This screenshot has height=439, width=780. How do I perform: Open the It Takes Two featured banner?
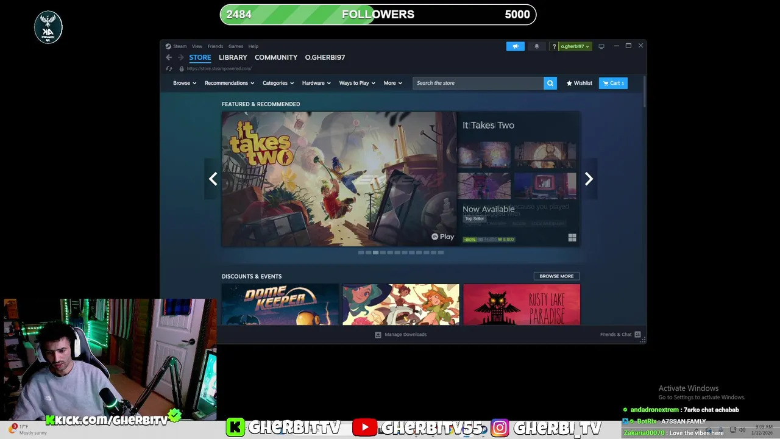point(339,179)
